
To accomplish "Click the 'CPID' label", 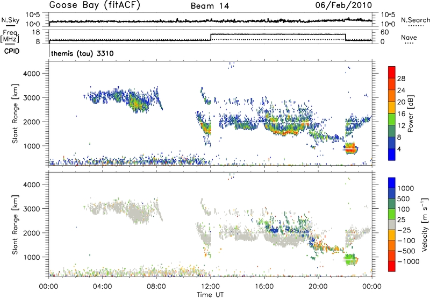I will 12,51.
